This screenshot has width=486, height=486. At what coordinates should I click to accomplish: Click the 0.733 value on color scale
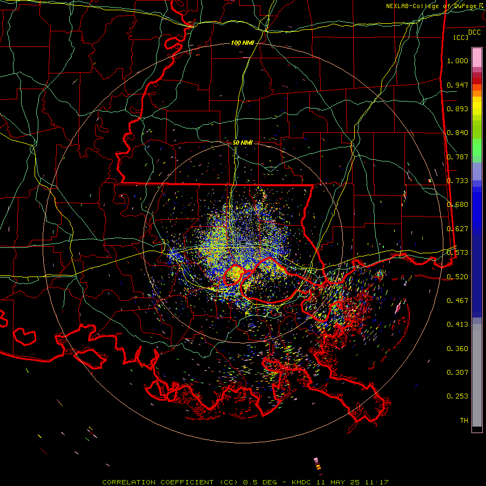coord(457,181)
